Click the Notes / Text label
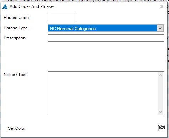Viewport: 169px width, 138px height. pyautogui.click(x=16, y=75)
